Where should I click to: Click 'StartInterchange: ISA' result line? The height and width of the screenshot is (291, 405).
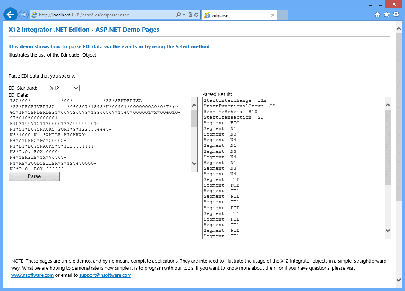pyautogui.click(x=235, y=100)
